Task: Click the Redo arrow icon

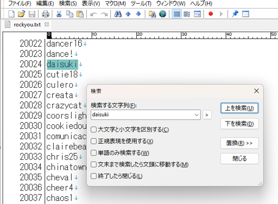Action: tap(104, 14)
